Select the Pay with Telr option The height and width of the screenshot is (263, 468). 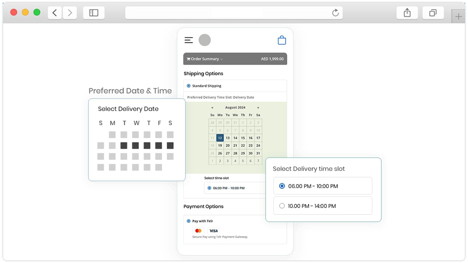pos(188,221)
